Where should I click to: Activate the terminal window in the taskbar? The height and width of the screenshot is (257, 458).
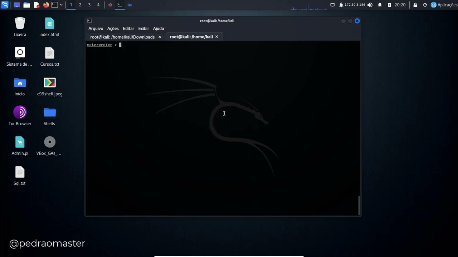coord(120,5)
